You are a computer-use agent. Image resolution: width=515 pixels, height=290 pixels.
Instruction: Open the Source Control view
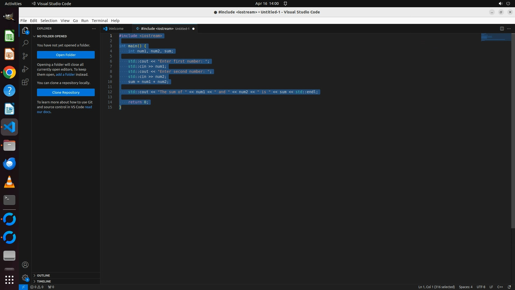pyautogui.click(x=25, y=56)
